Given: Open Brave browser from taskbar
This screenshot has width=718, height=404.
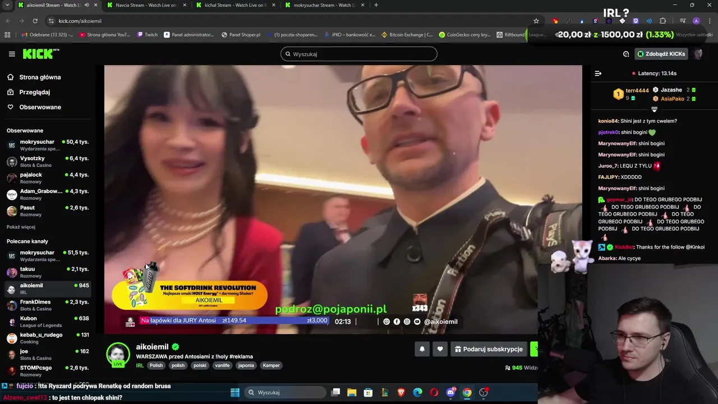Looking at the screenshot, I should (x=401, y=392).
